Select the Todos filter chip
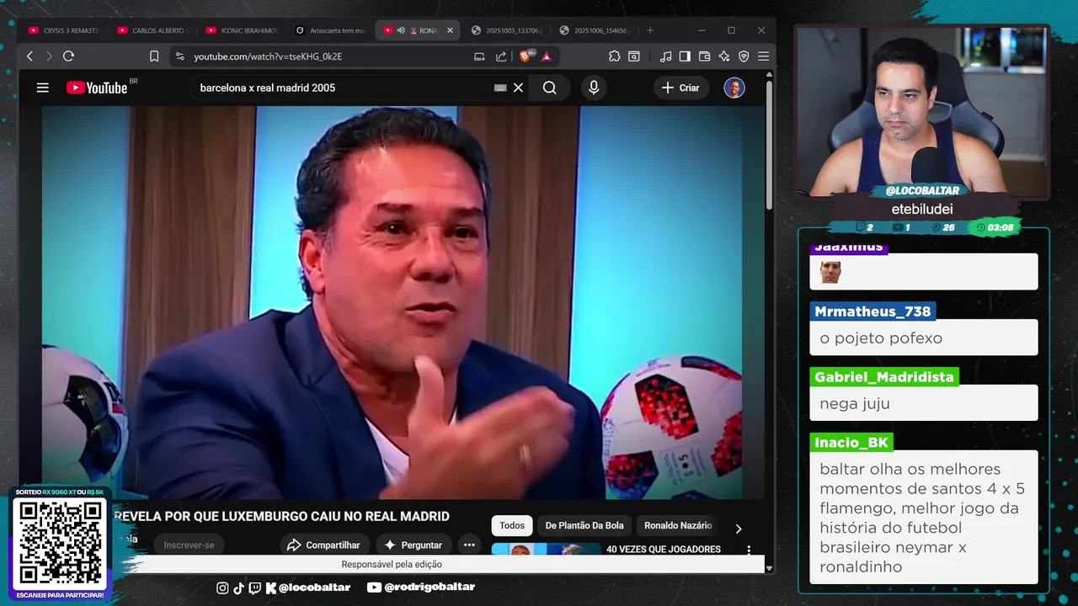 click(x=512, y=525)
